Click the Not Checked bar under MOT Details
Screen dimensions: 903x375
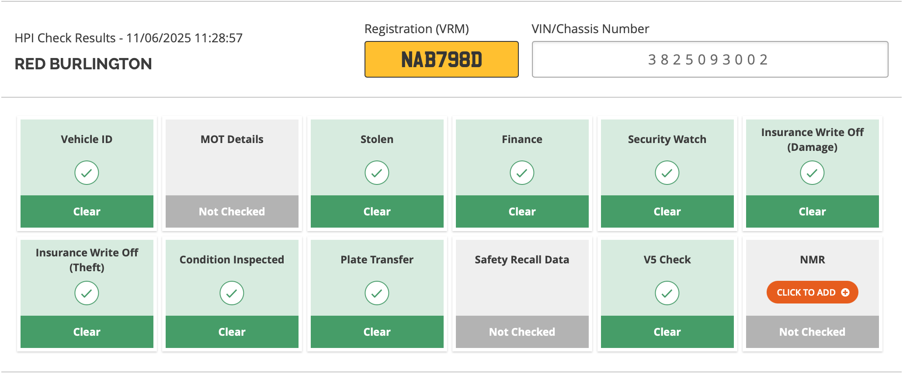(x=232, y=211)
